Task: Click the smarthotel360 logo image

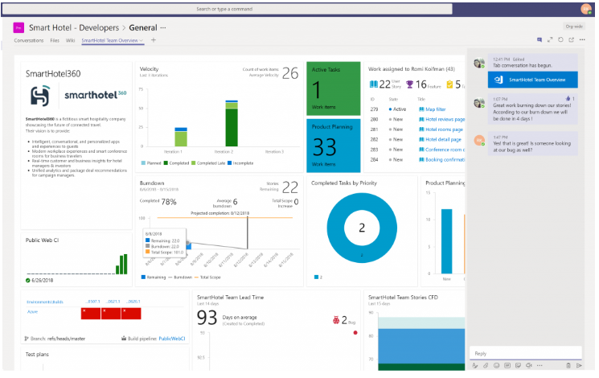Action: click(x=78, y=95)
